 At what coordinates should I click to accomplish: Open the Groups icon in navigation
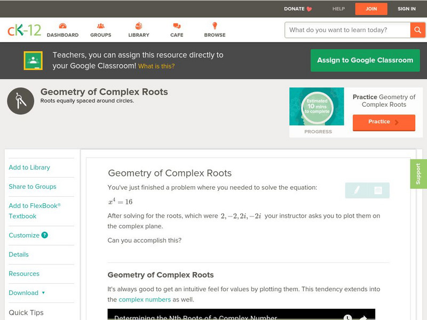pyautogui.click(x=100, y=26)
